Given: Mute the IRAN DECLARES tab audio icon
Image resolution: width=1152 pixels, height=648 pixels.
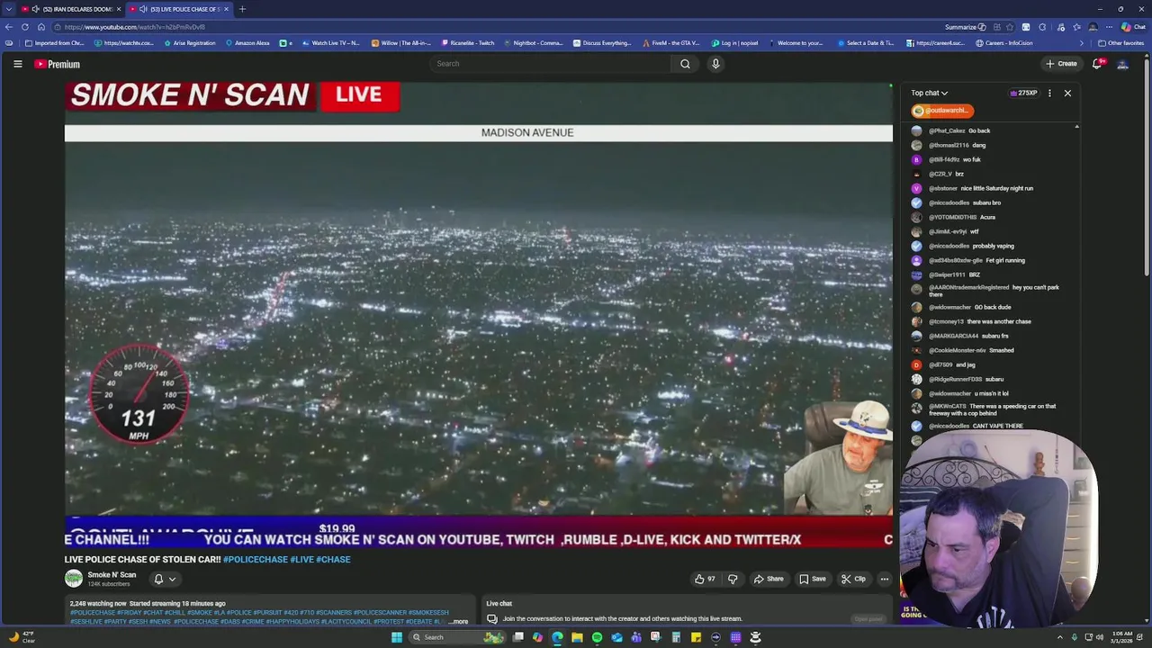Looking at the screenshot, I should coord(35,9).
